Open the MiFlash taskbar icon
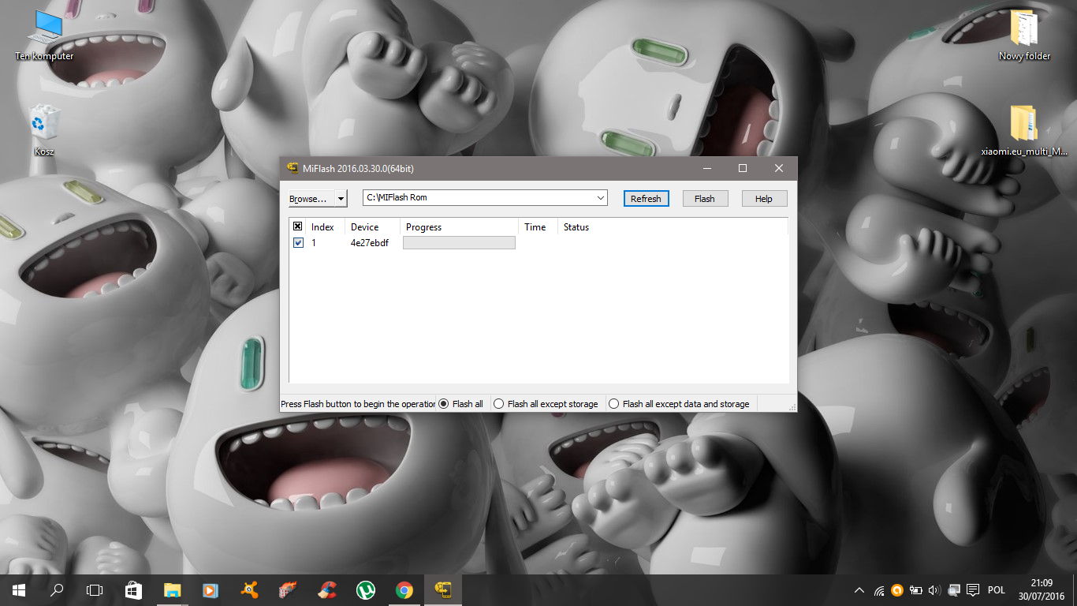 click(x=443, y=590)
